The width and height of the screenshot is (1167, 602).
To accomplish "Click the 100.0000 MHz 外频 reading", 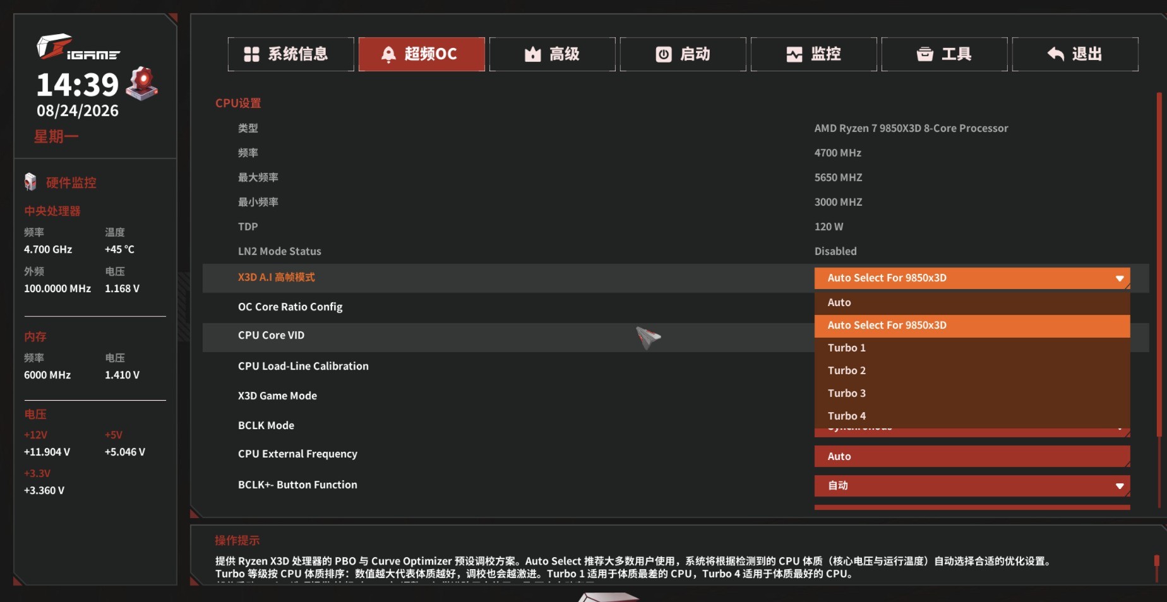I will pyautogui.click(x=57, y=288).
